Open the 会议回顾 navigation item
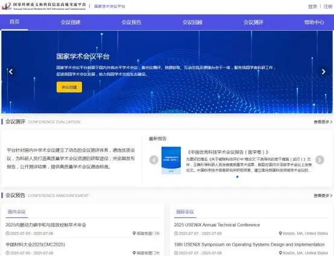 (x=192, y=22)
